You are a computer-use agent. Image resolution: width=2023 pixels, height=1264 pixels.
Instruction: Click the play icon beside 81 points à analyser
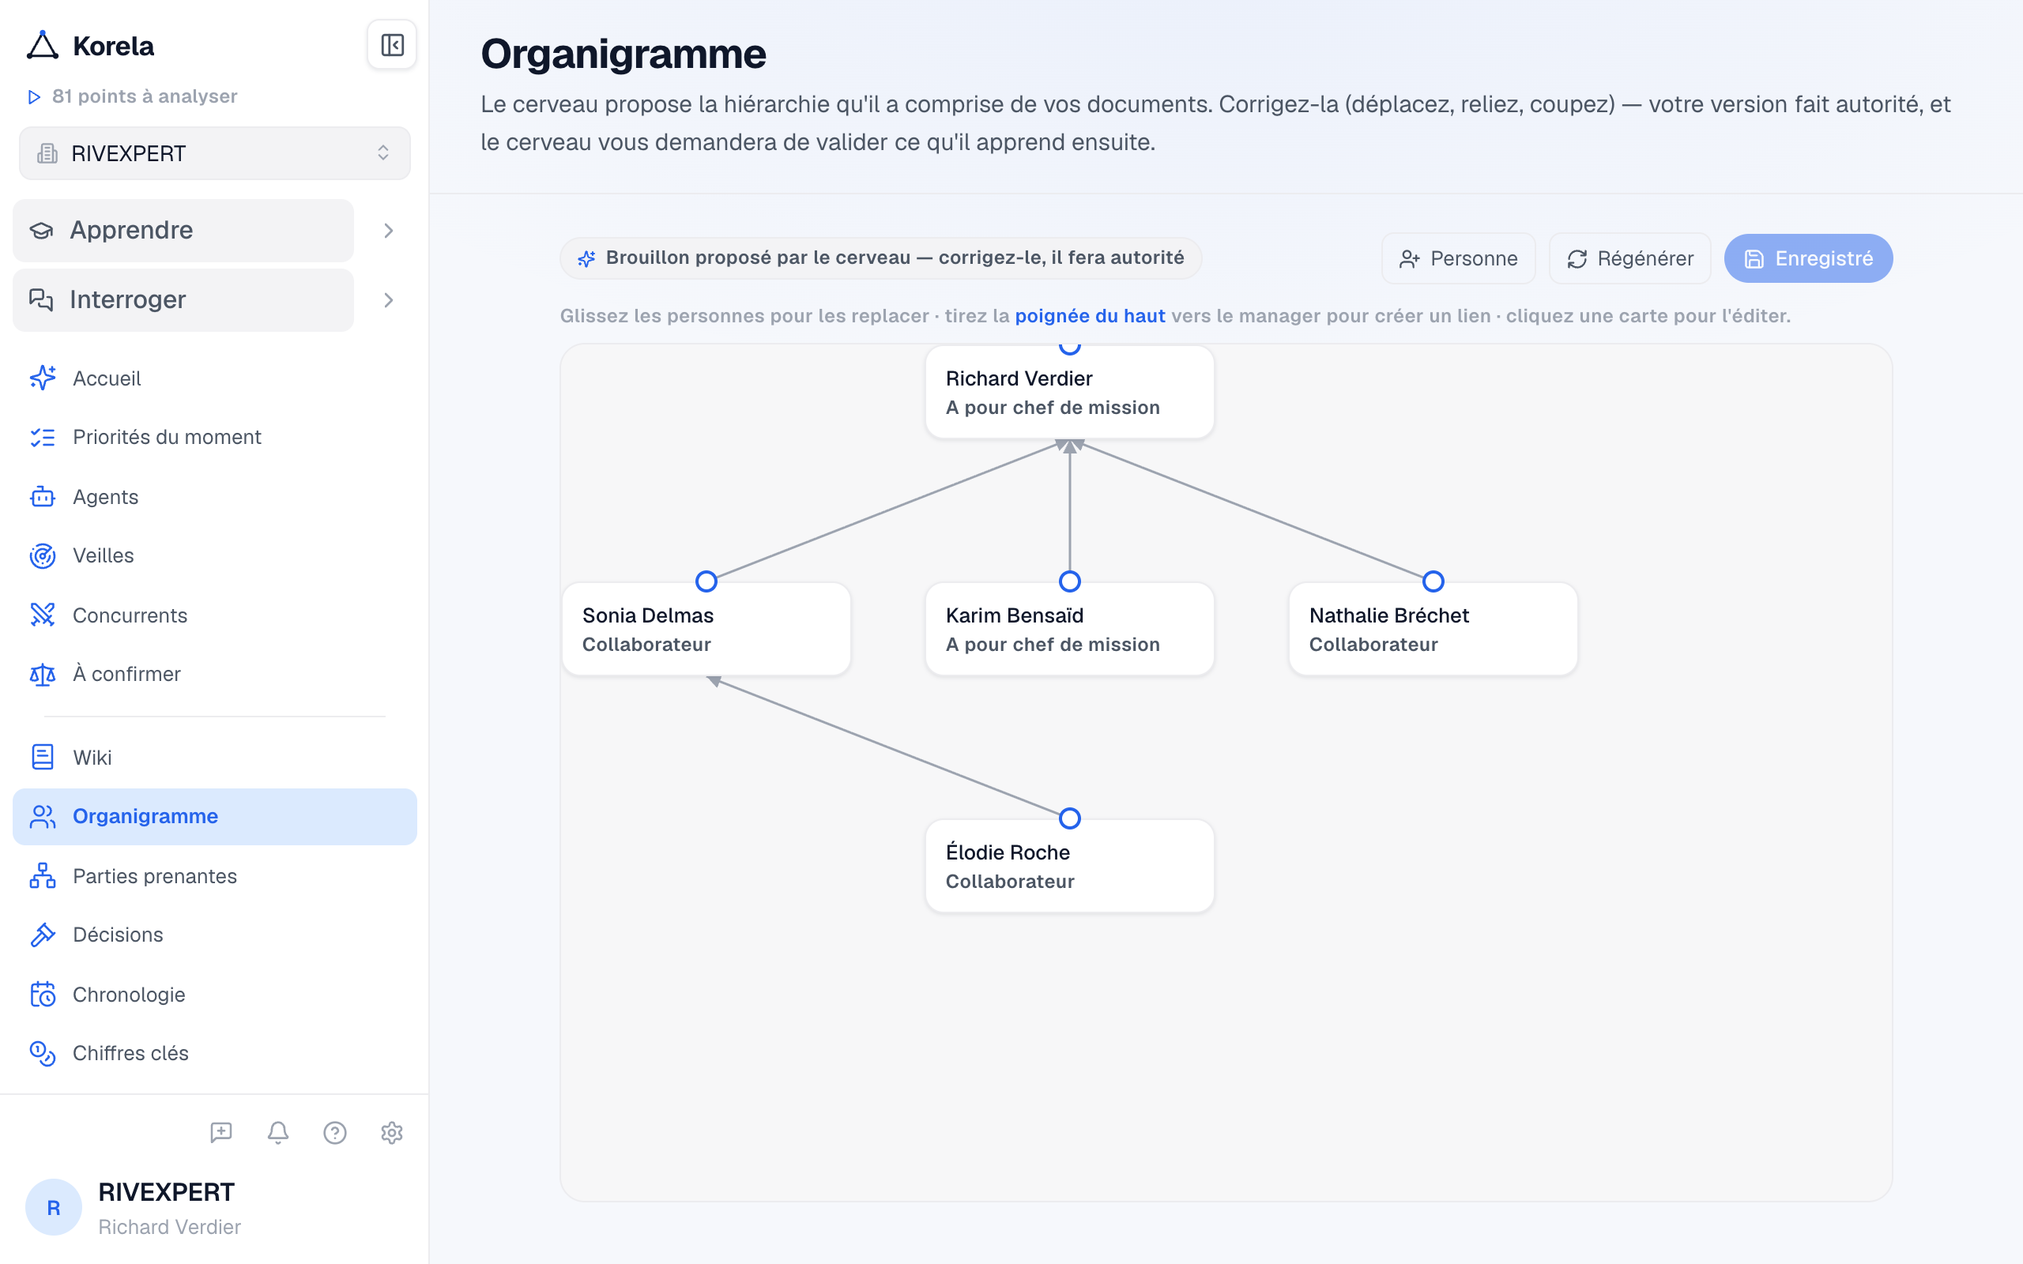point(34,97)
